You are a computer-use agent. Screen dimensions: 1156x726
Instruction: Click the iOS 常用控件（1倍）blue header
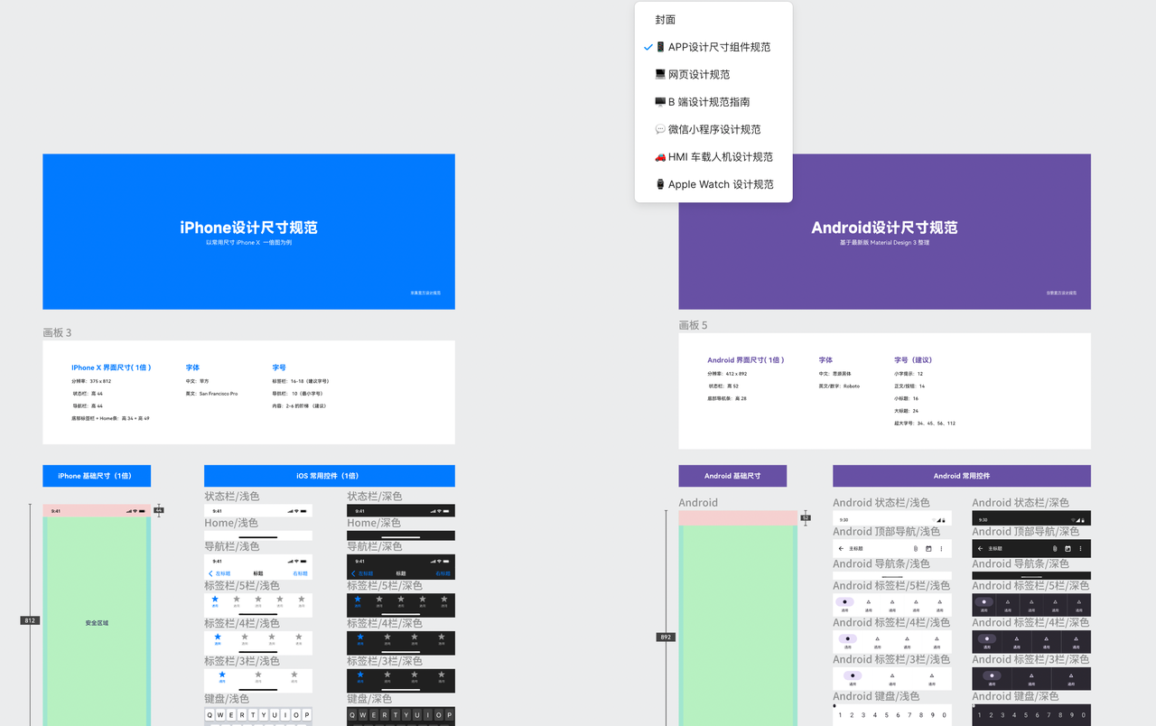tap(330, 476)
